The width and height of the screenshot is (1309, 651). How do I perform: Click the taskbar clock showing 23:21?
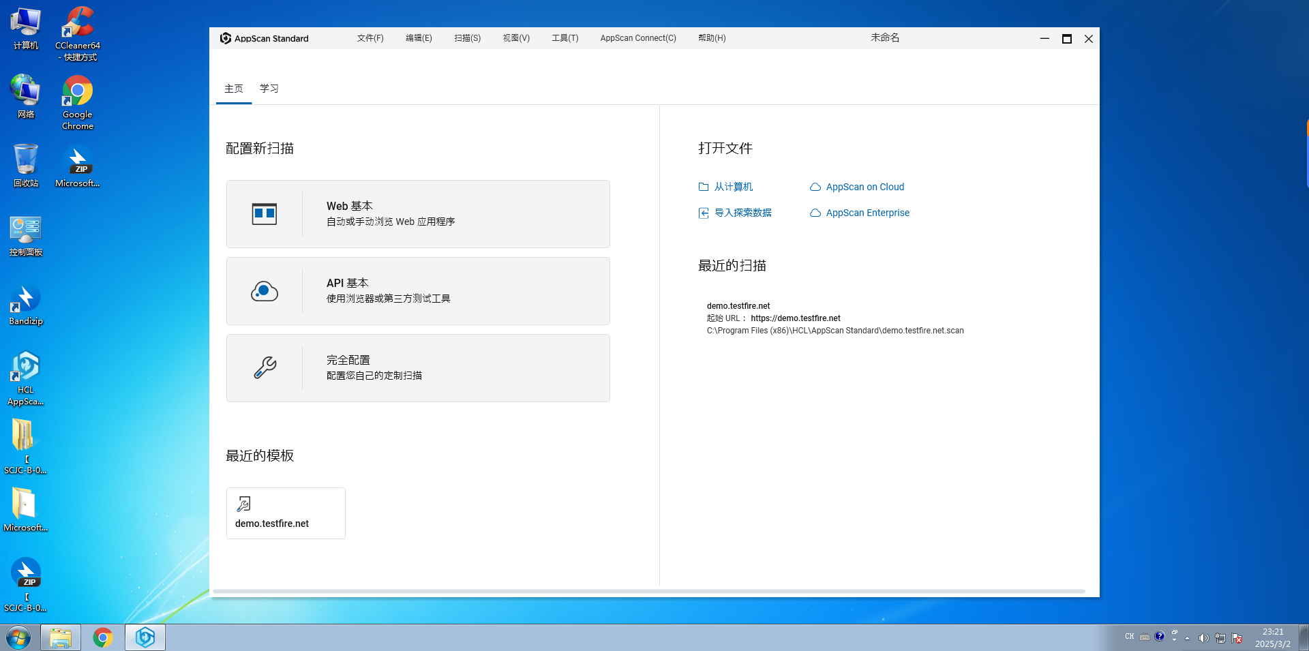pyautogui.click(x=1273, y=638)
